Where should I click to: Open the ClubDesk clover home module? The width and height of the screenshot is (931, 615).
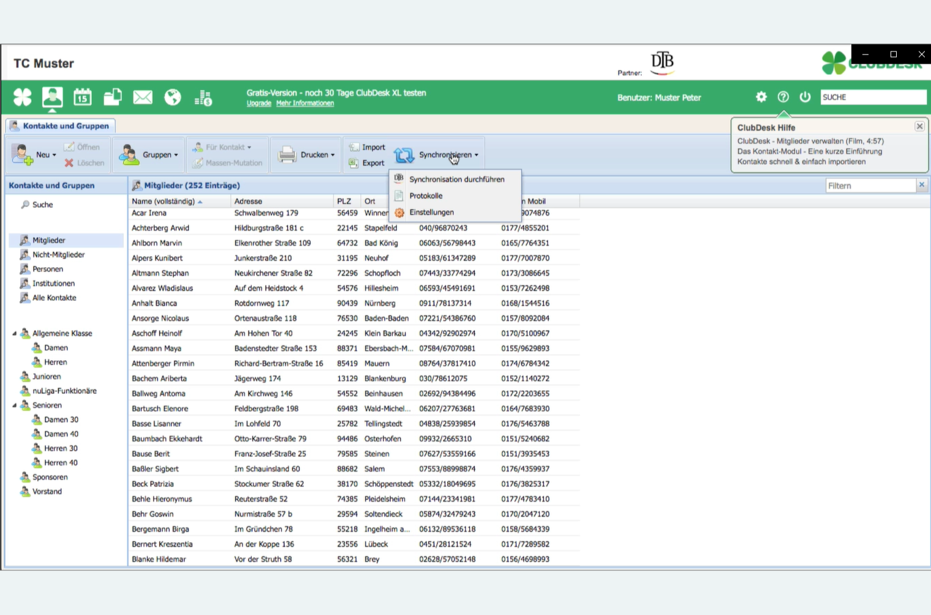tap(23, 97)
